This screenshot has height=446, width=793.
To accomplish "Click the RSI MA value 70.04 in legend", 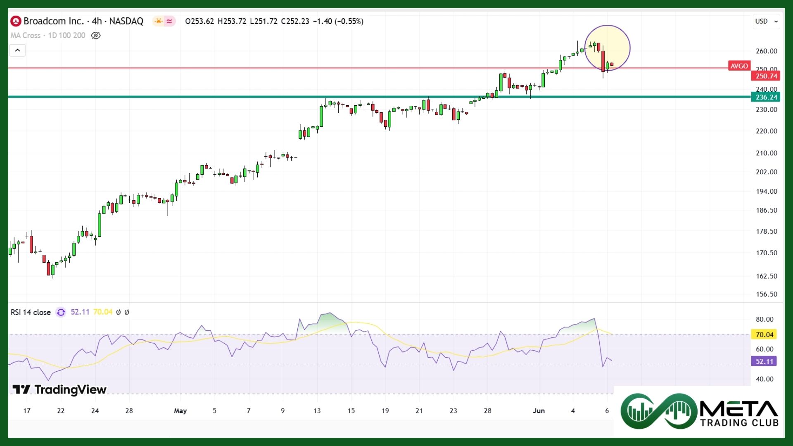I will (x=103, y=312).
